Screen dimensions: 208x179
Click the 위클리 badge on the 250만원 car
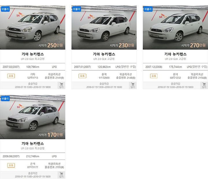click(x=5, y=9)
